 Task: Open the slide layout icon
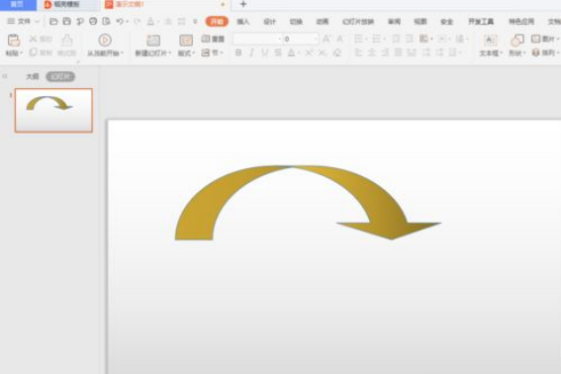coord(186,41)
